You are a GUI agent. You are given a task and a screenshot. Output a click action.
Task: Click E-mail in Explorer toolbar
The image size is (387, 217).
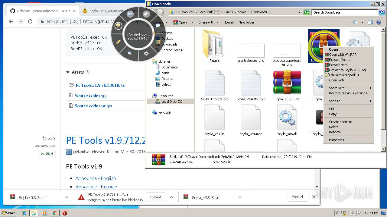point(229,22)
